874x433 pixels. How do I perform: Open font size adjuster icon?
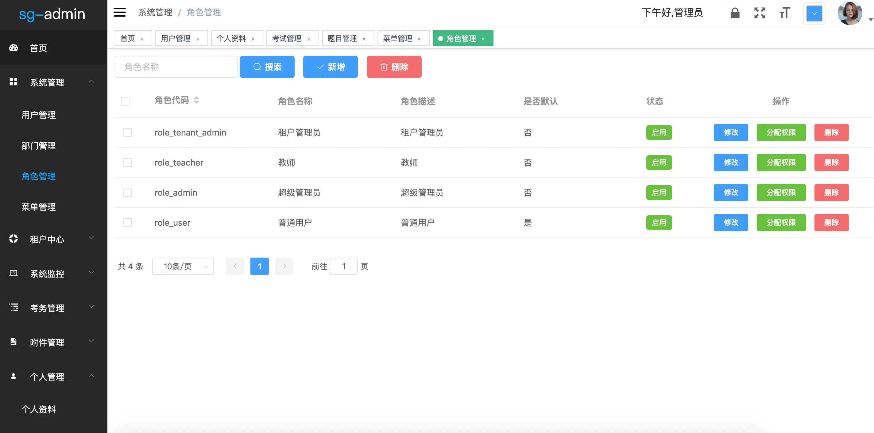coord(784,13)
